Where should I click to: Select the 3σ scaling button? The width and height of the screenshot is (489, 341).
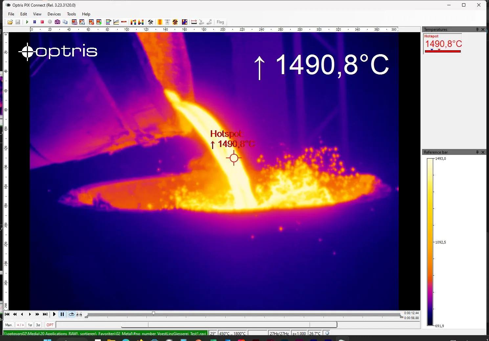38,325
